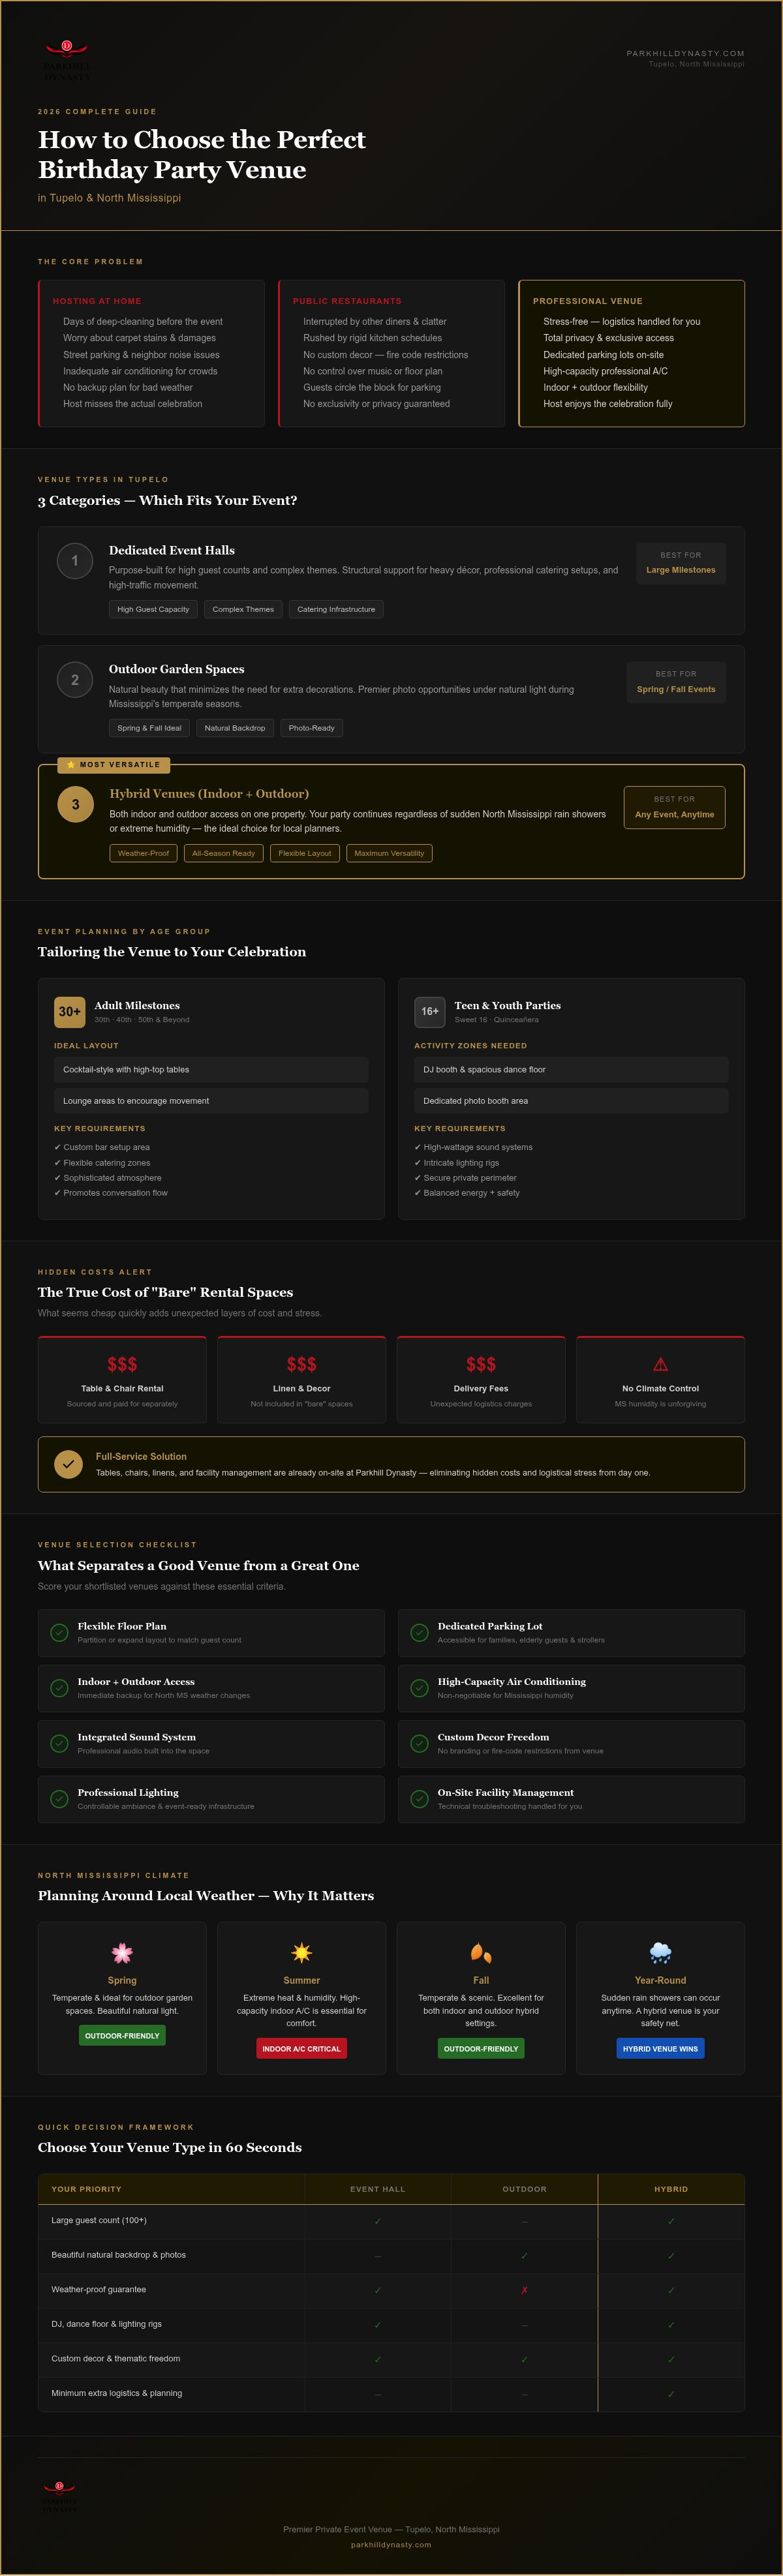Toggle the Integrated Sound System check circle
Image resolution: width=783 pixels, height=2576 pixels.
pyautogui.click(x=60, y=1743)
